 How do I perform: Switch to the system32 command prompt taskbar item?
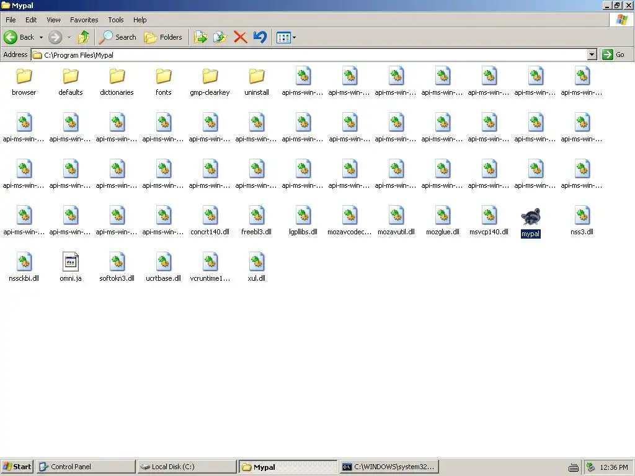[389, 467]
